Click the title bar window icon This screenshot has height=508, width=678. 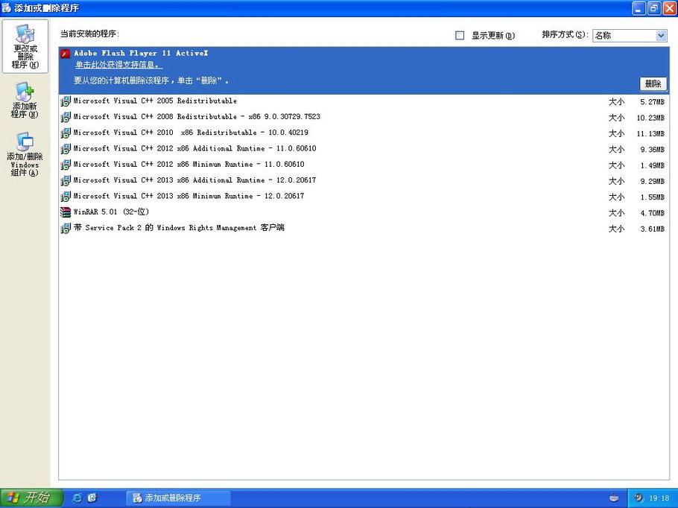[x=7, y=7]
